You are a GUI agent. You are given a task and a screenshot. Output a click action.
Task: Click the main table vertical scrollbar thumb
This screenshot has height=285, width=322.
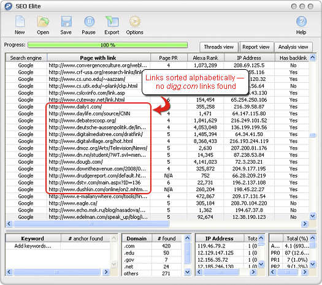(x=313, y=135)
